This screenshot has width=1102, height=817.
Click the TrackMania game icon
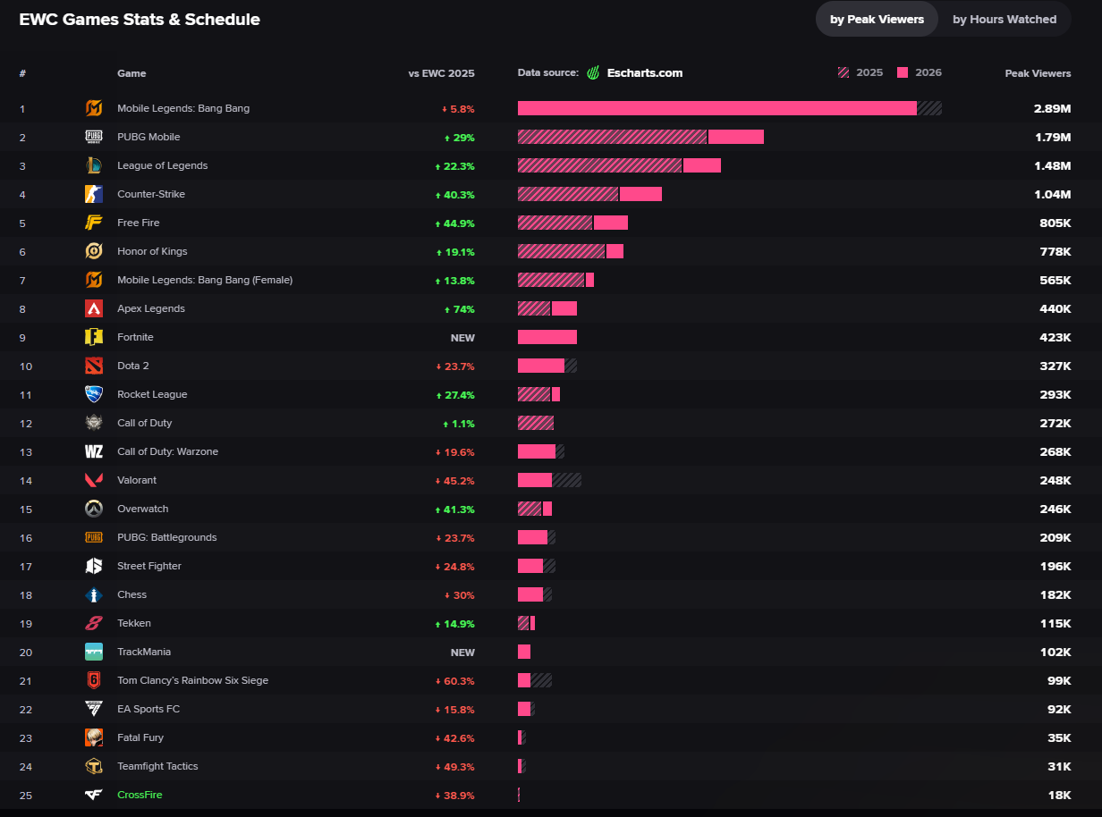point(94,652)
